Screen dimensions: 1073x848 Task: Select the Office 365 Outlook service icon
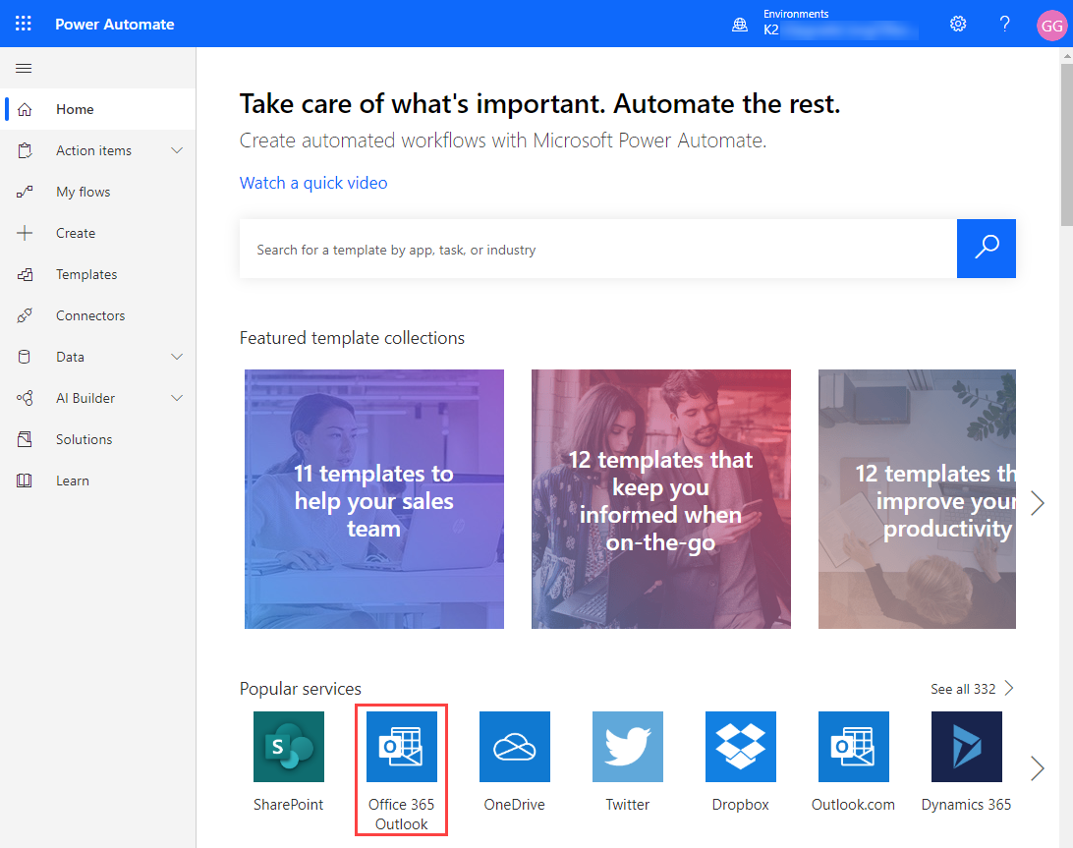click(x=401, y=747)
